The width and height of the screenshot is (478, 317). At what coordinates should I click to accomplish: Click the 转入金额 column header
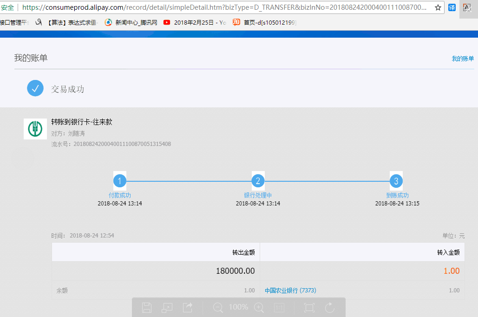click(x=448, y=252)
